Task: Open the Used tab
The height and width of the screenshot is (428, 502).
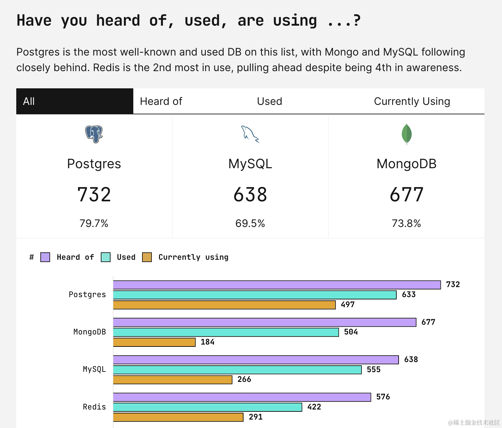Action: coord(270,101)
